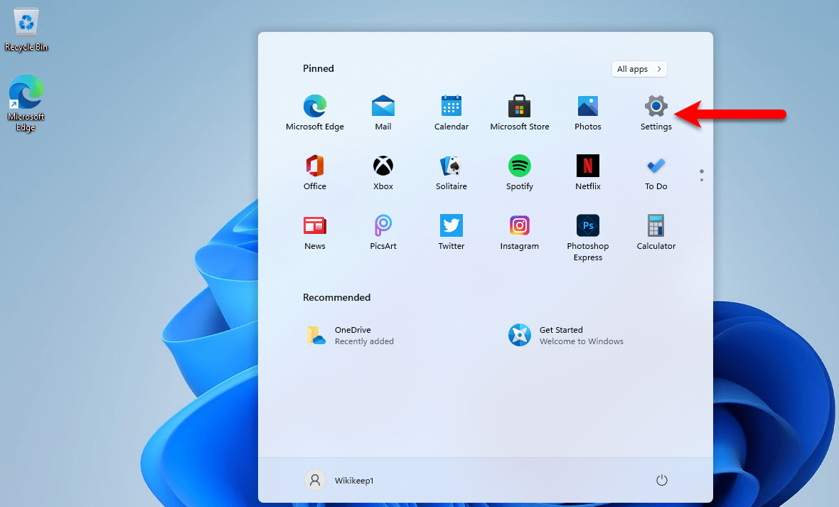Select the Microsoft Edge desktop shortcut
The width and height of the screenshot is (839, 507).
pyautogui.click(x=26, y=104)
